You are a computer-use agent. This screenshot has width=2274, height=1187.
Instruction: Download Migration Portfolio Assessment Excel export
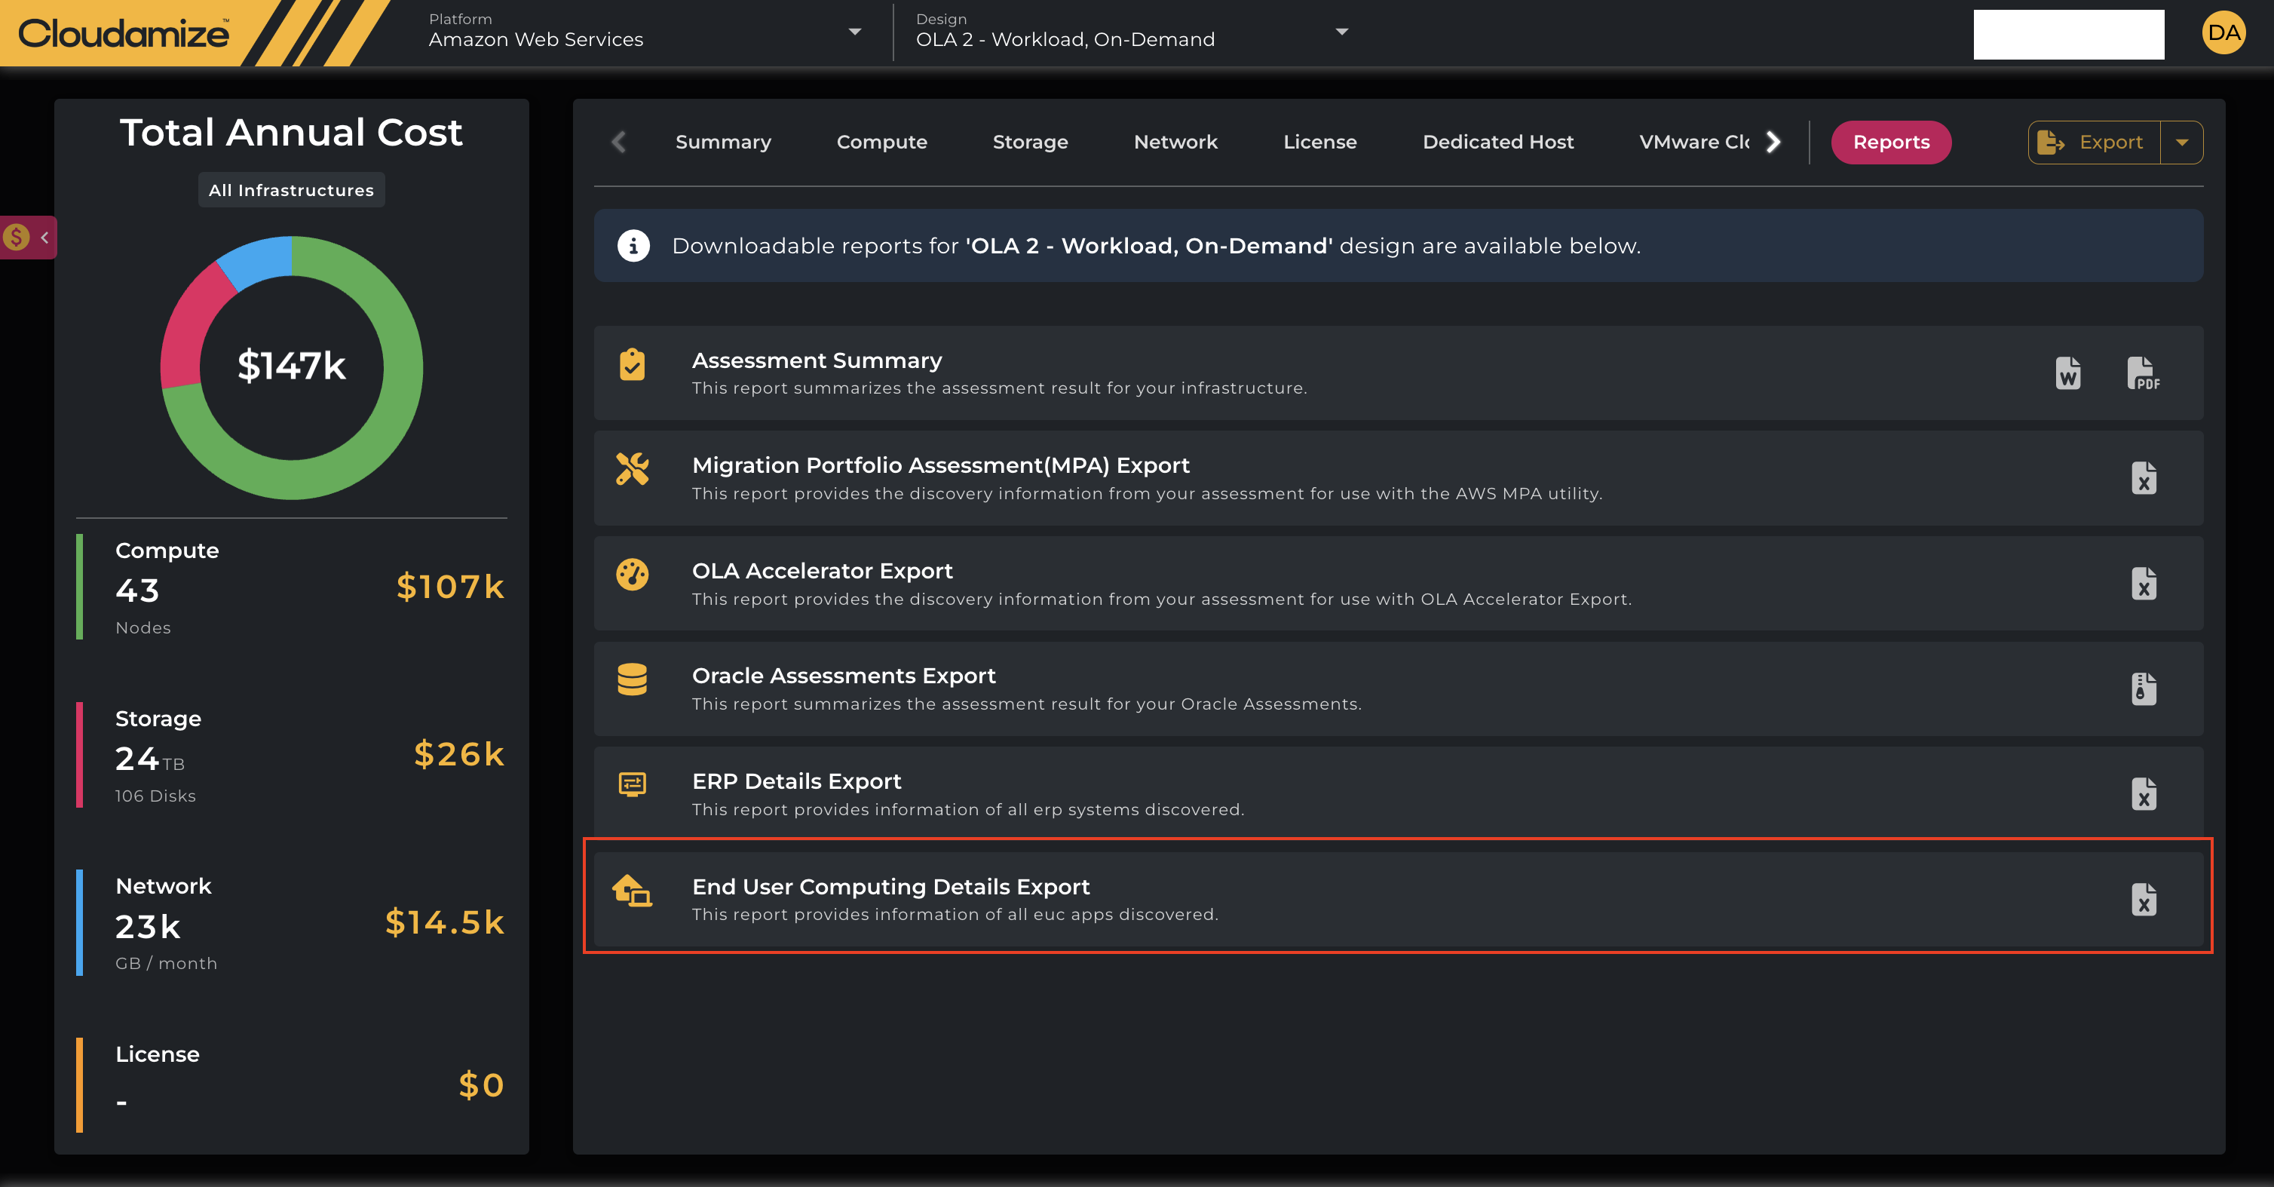coord(2144,478)
